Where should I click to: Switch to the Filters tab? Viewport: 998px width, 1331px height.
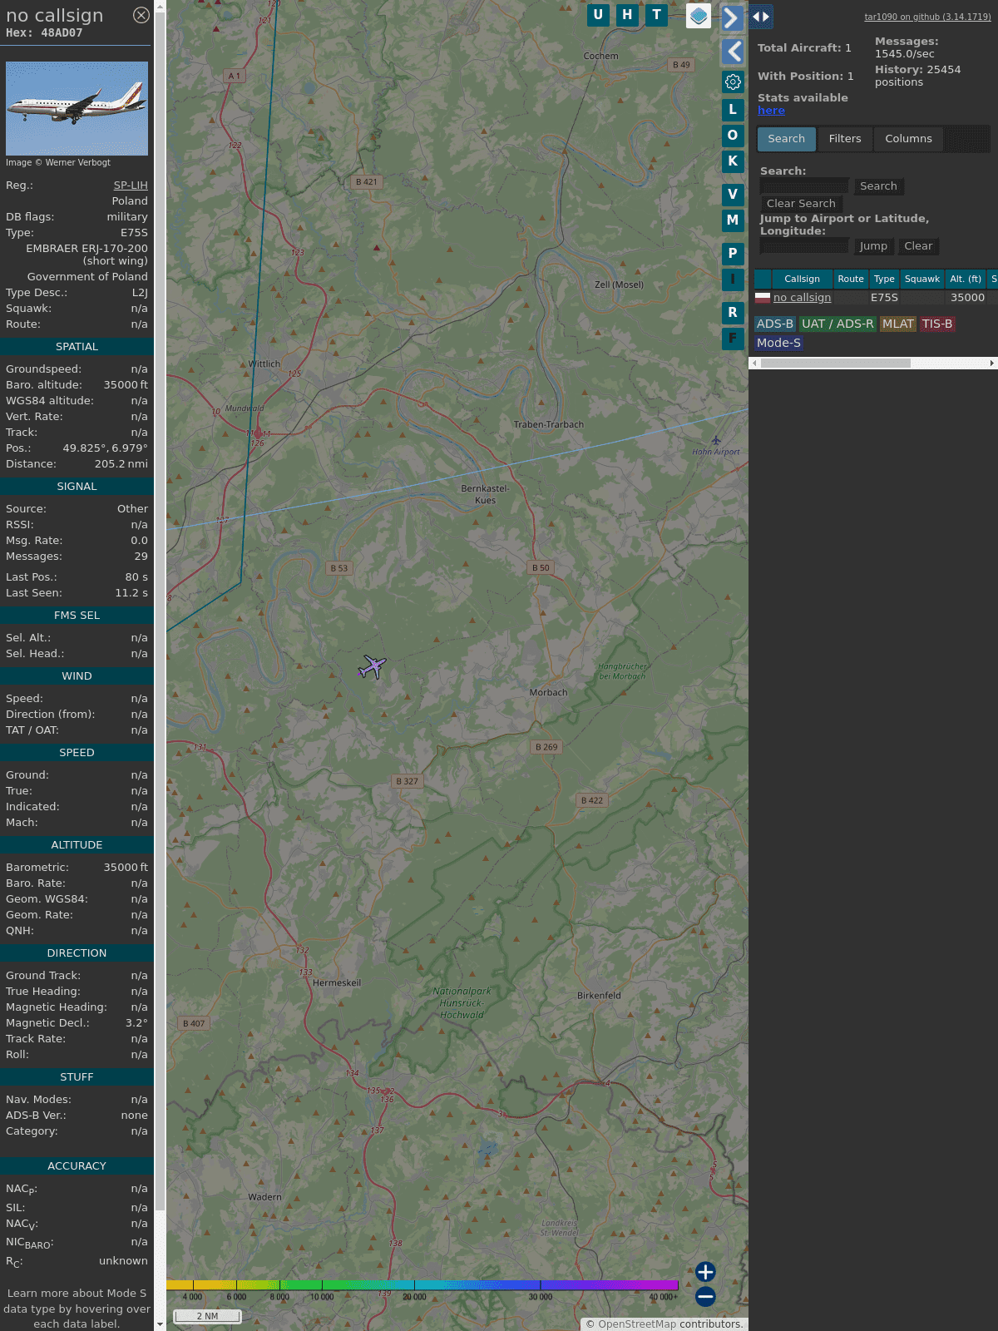845,139
